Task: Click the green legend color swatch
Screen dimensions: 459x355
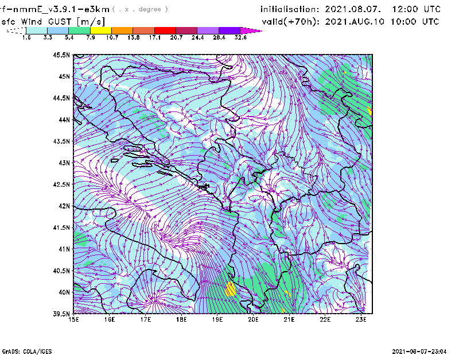Action: tap(79, 30)
